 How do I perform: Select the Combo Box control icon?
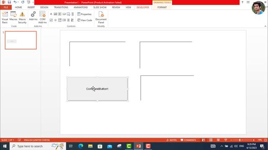(x=59, y=20)
